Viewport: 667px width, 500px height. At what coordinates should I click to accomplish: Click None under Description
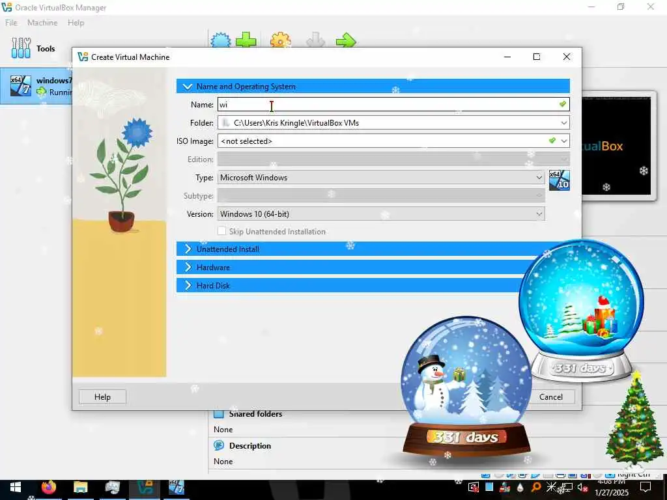[223, 462]
